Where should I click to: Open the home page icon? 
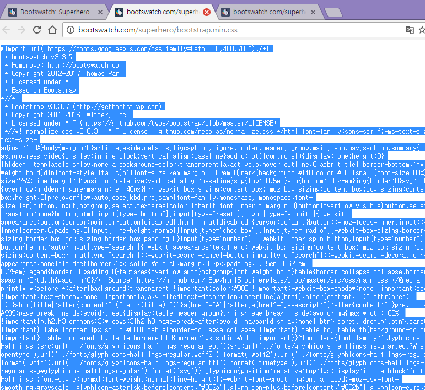(x=52, y=30)
